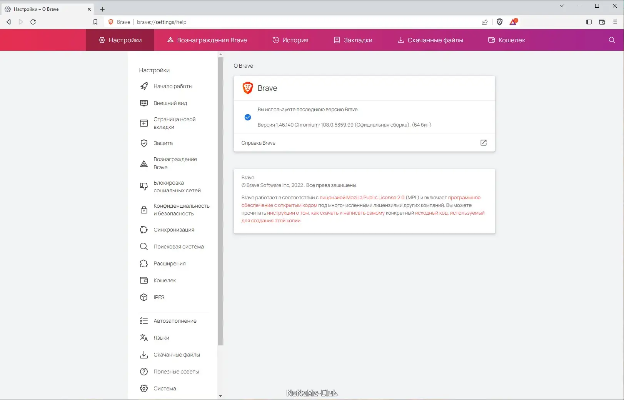This screenshot has width=624, height=400.
Task: Click the Brave Rewards triangle icon
Action: click(513, 22)
